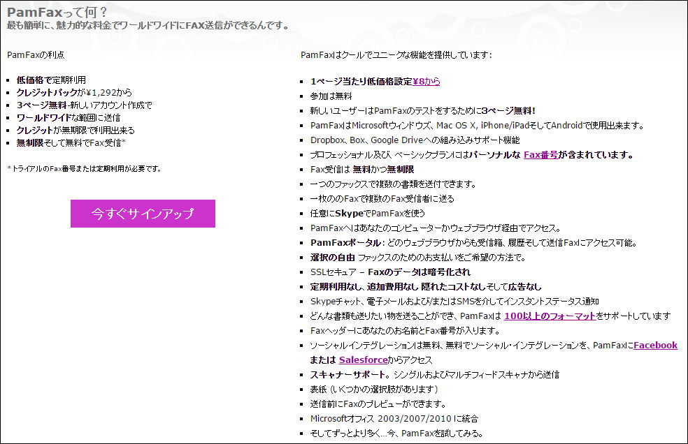This screenshot has height=444, width=688.
Task: Click the final bullet ending with PamFaxを試してみる
Action: pyautogui.click(x=396, y=434)
